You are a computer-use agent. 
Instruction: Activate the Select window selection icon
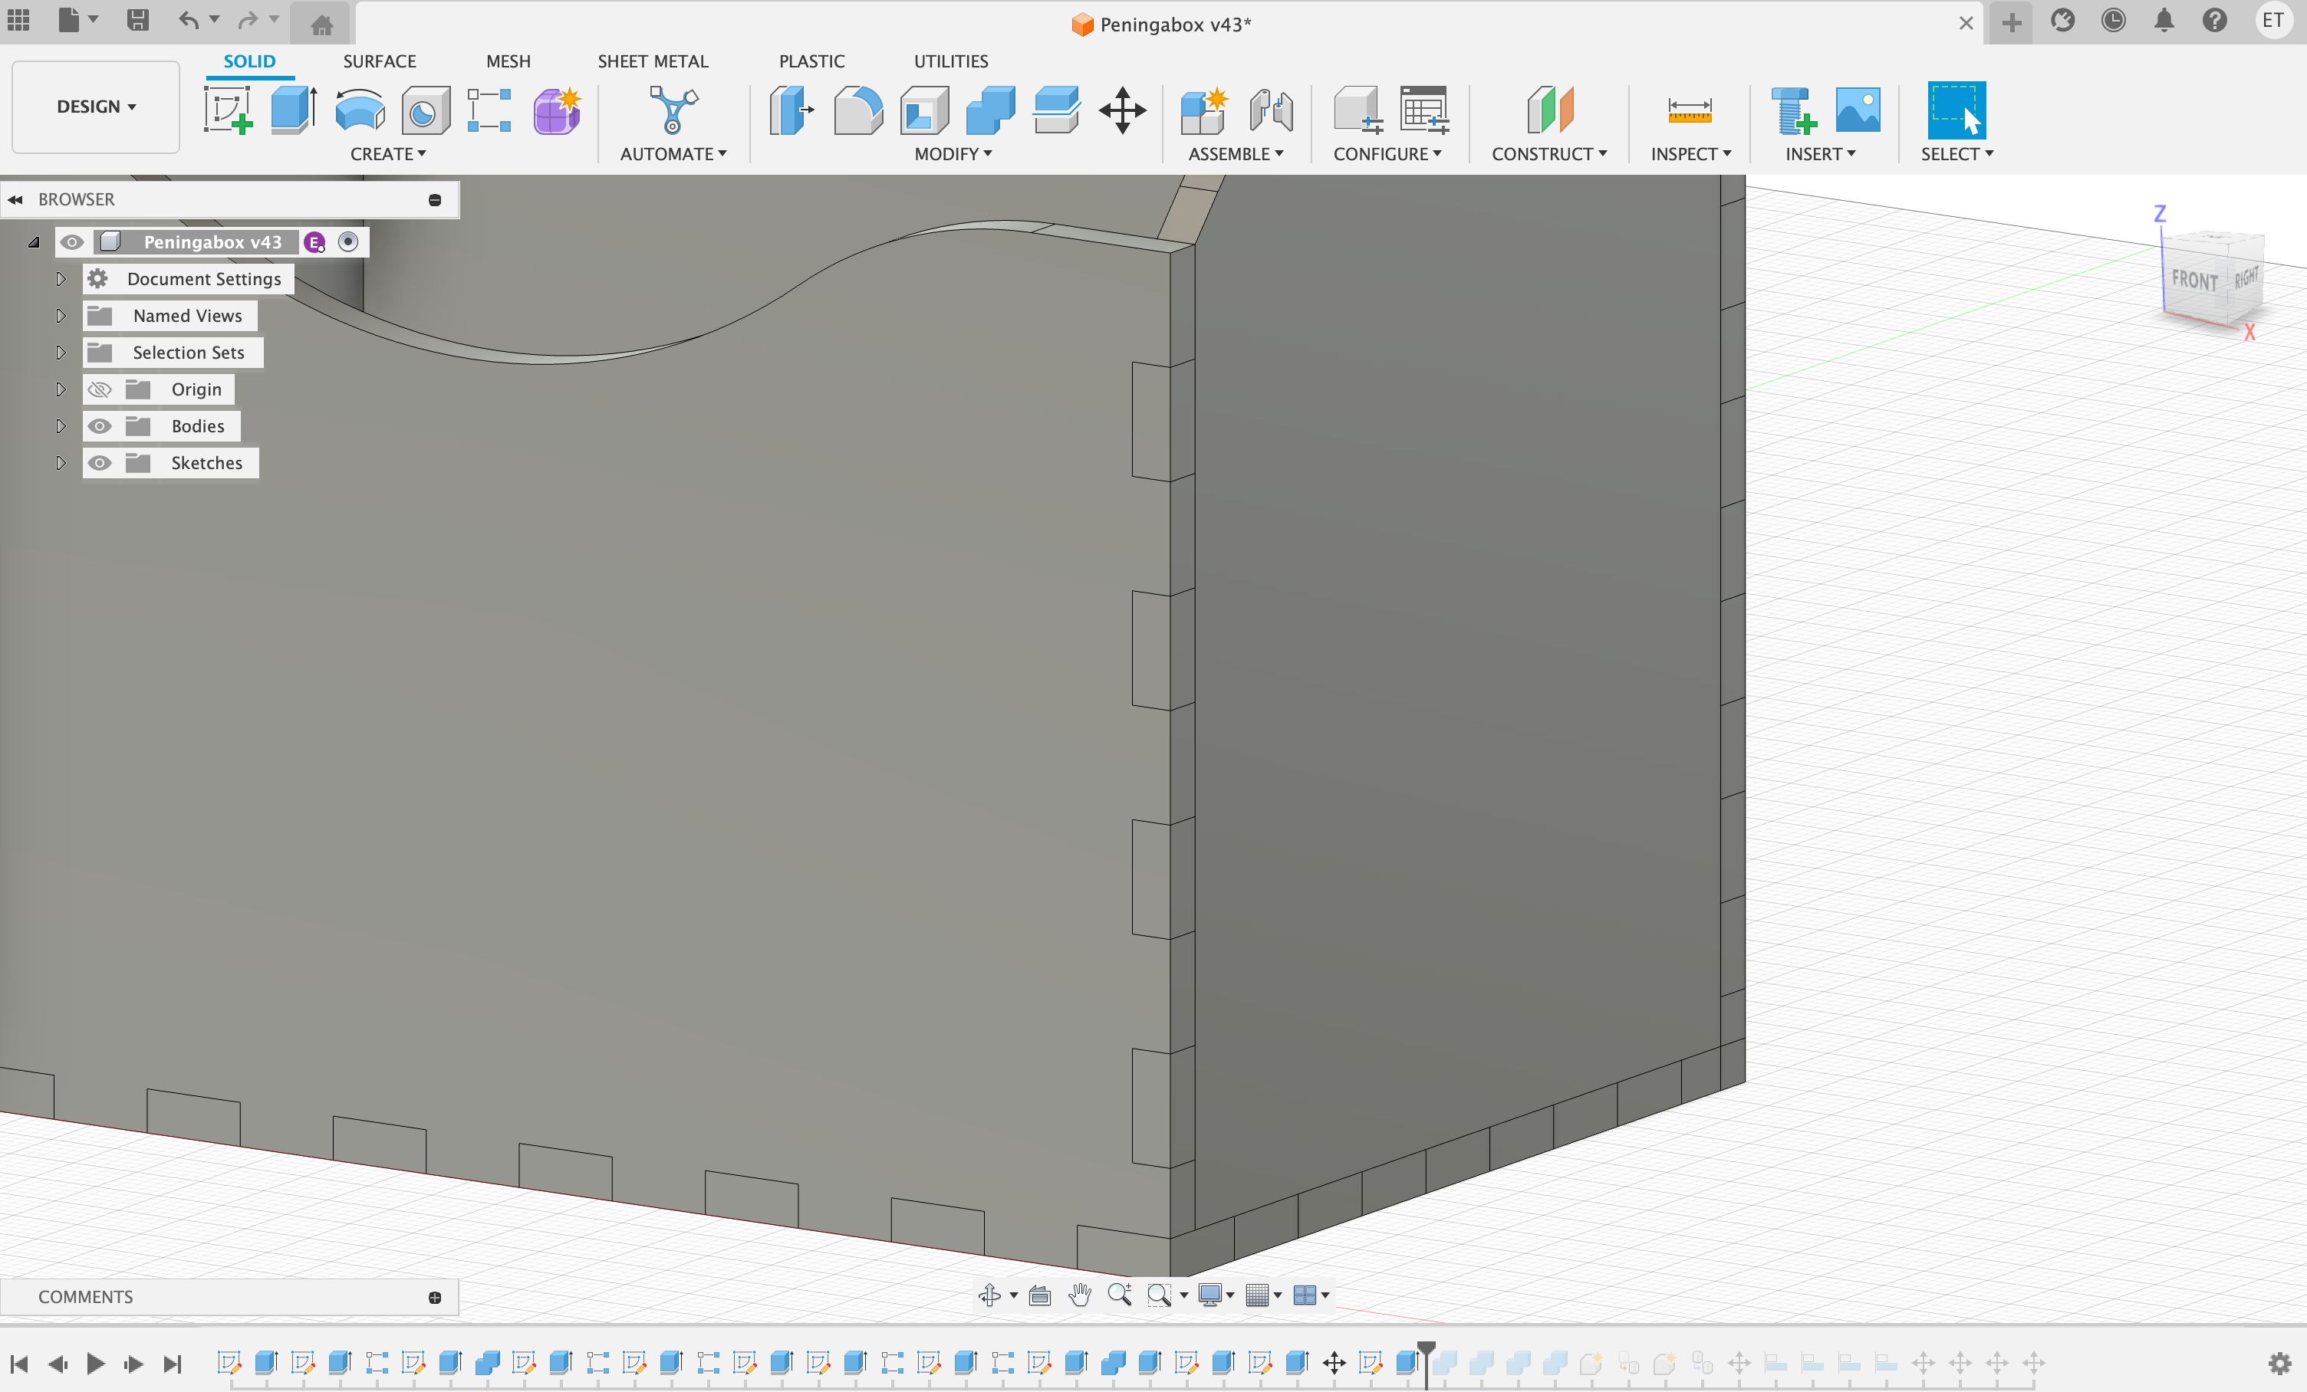1956,110
